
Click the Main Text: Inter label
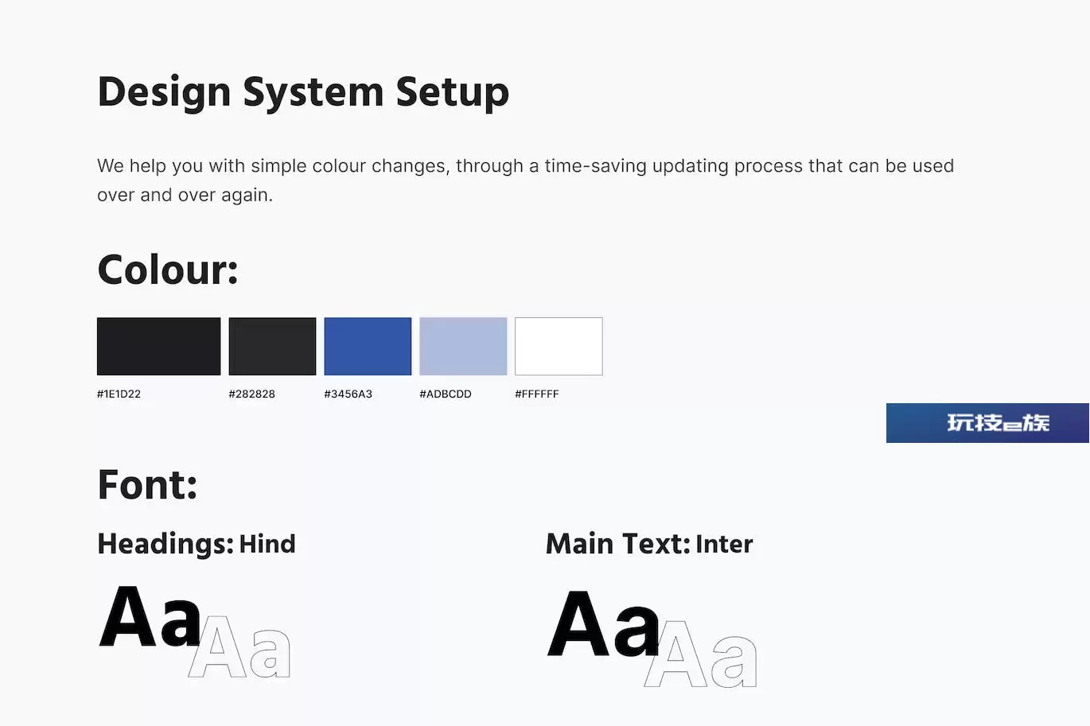(649, 544)
